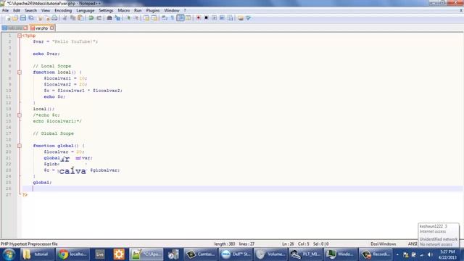Click the toolbar icon right of Indent Guide

pyautogui.click(x=188, y=18)
